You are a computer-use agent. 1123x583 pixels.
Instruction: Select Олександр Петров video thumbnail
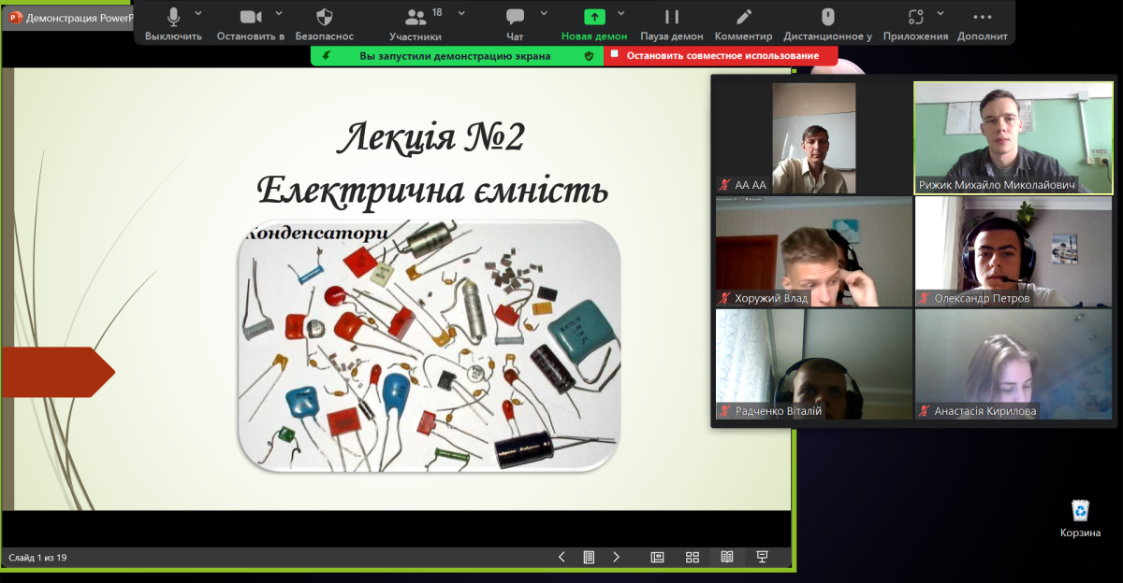pyautogui.click(x=1014, y=250)
